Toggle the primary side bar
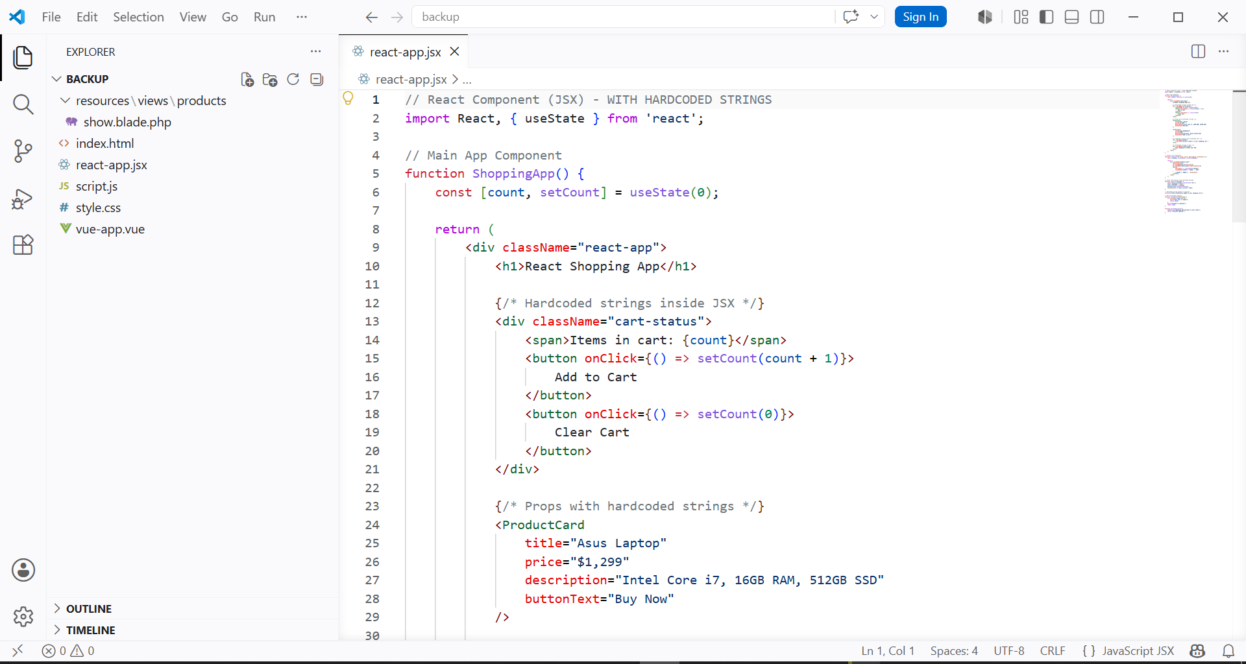This screenshot has width=1246, height=664. pos(1046,17)
